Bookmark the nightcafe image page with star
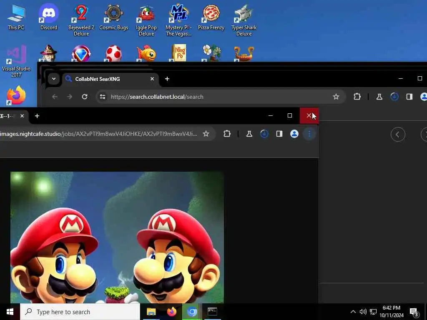The height and width of the screenshot is (320, 427). pyautogui.click(x=206, y=134)
